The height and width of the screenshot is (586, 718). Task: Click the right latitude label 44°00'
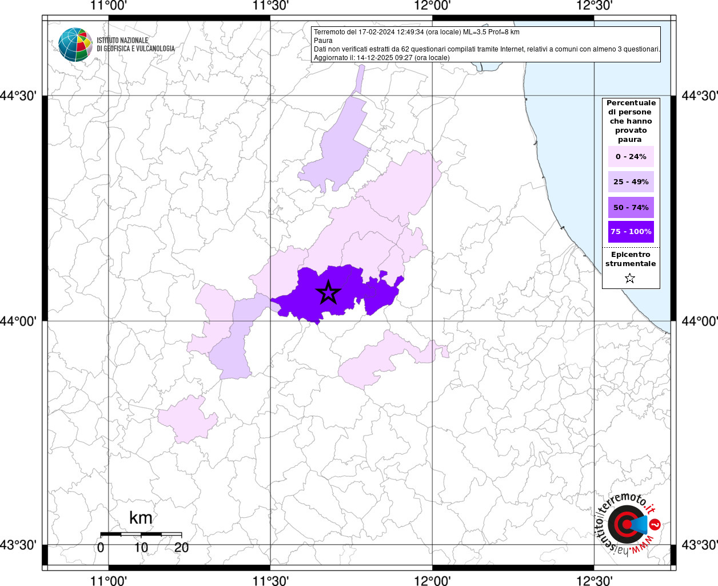tap(700, 321)
